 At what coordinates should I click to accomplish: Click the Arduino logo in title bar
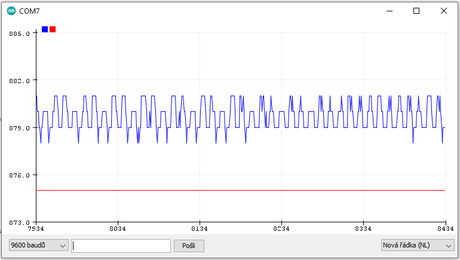pyautogui.click(x=11, y=11)
